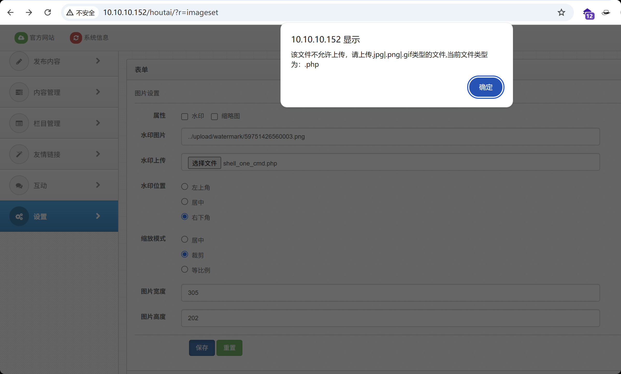Open the 设置 sidebar menu
The width and height of the screenshot is (621, 374).
(x=59, y=216)
